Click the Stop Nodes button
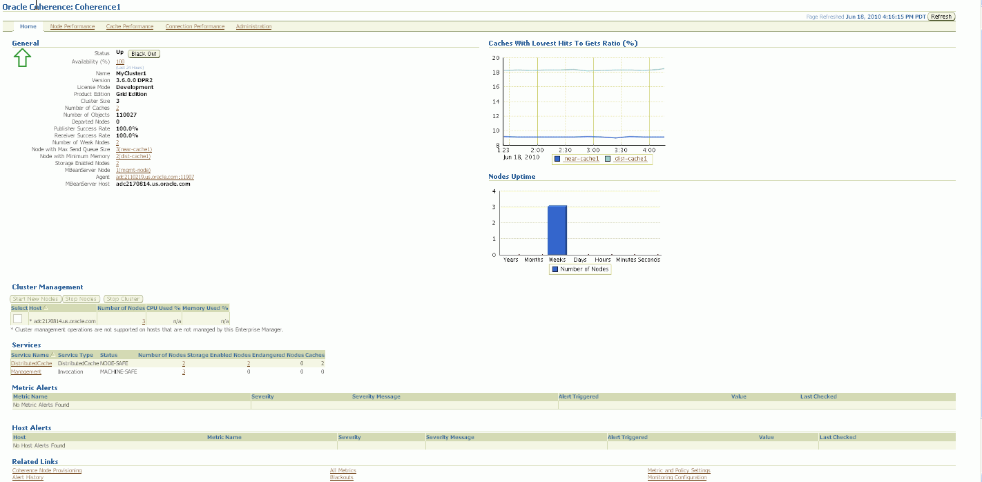This screenshot has height=482, width=982. click(x=81, y=299)
